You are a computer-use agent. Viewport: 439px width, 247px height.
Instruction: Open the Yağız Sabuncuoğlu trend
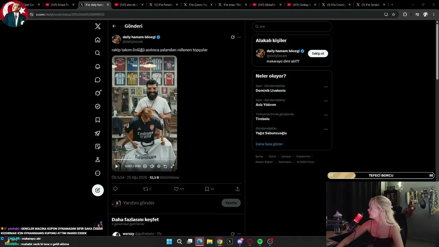[x=271, y=133]
